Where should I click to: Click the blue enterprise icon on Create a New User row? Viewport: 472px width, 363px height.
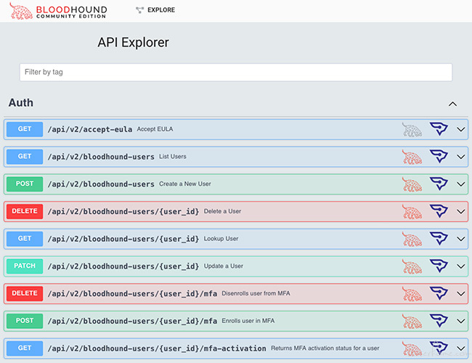coord(439,184)
